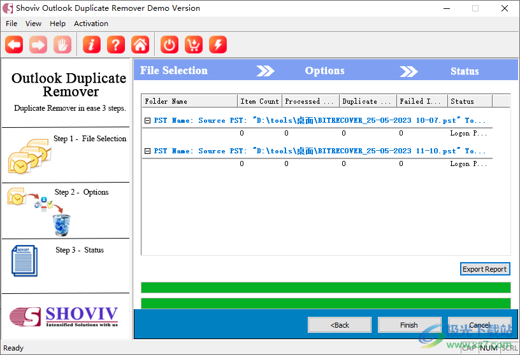Select the BITRECOVER 10-07.pst row text
Viewport: 520px width, 355px height.
point(319,120)
